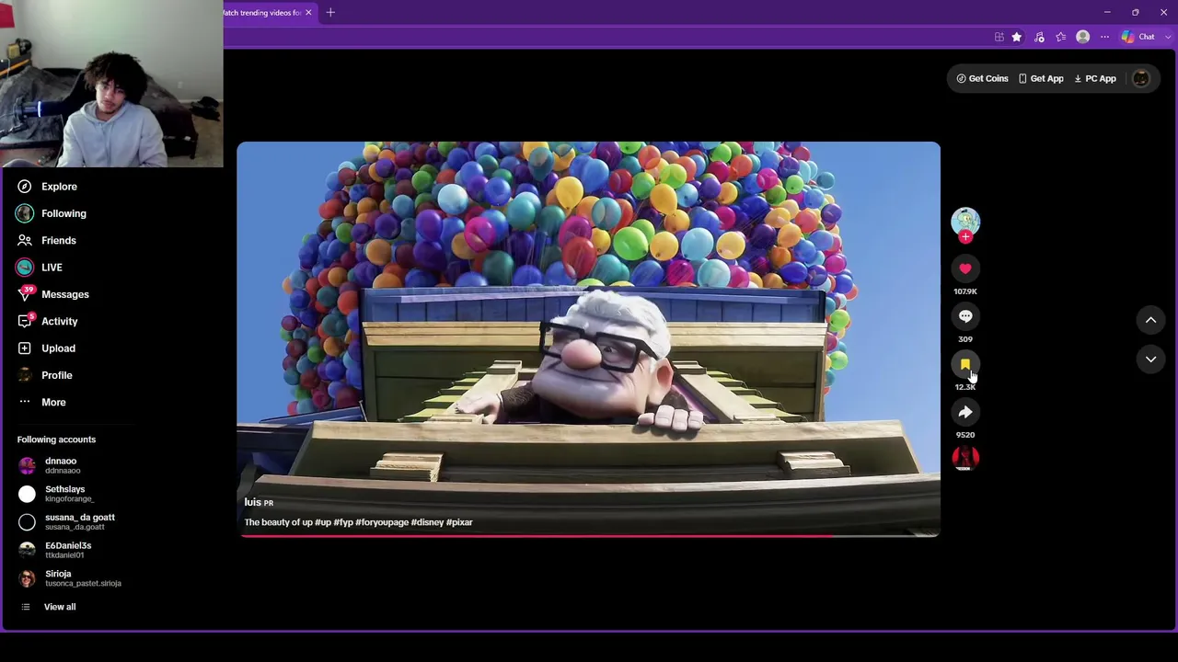Click the More menu item label
The image size is (1178, 662).
pyautogui.click(x=53, y=402)
